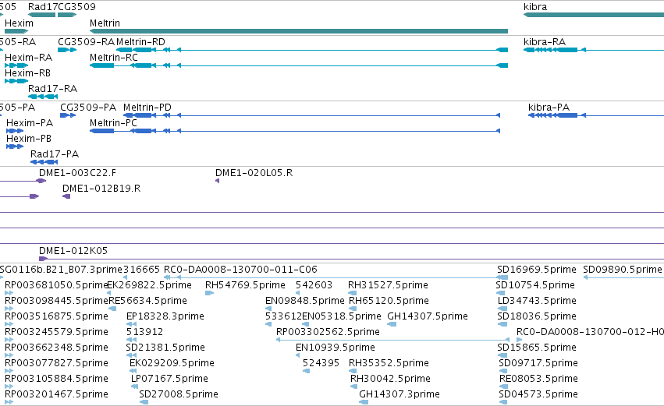Select EST EP18328.3prime
Image resolution: width=664 pixels, height=406 pixels.
coord(165,316)
